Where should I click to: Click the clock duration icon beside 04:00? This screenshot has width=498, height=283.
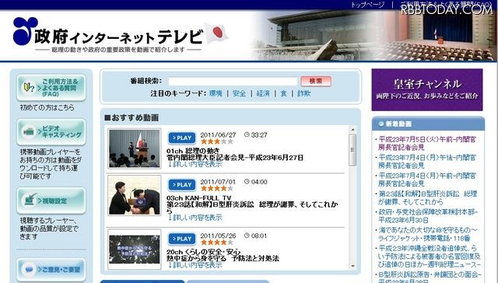(x=247, y=182)
